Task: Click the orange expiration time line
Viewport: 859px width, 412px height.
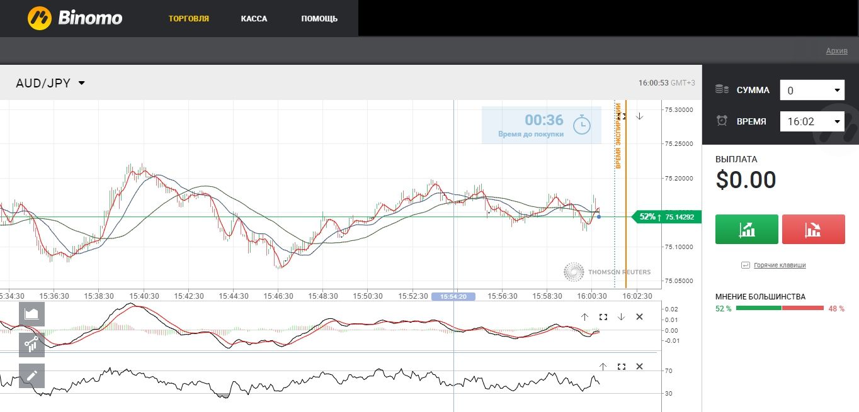Action: coord(625,194)
